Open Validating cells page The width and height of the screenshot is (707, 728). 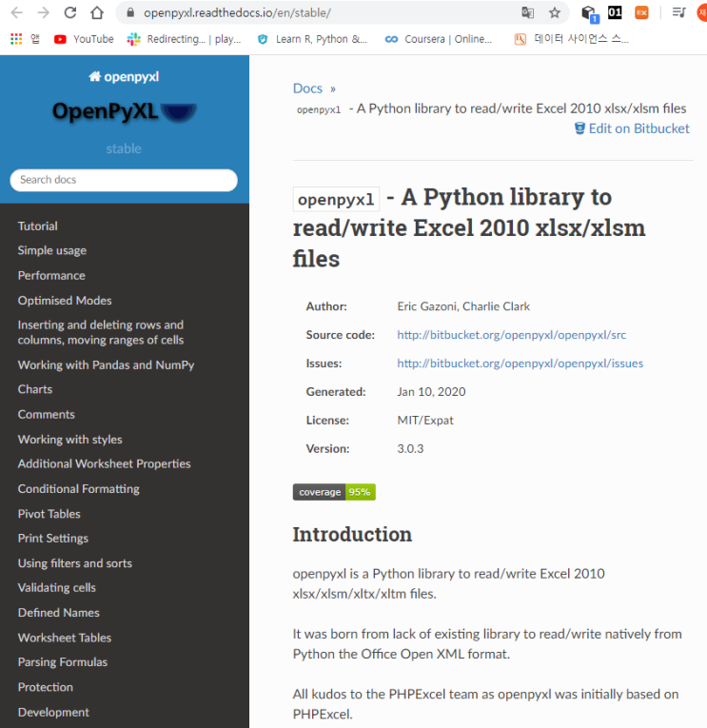[x=57, y=588]
